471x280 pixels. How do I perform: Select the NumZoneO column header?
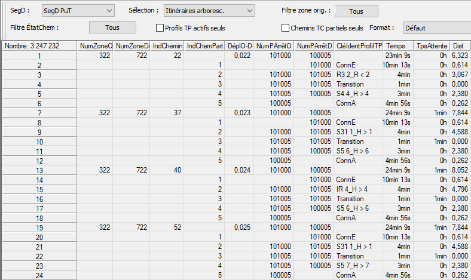pyautogui.click(x=96, y=46)
